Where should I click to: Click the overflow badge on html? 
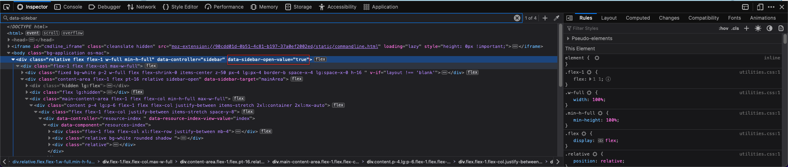(73, 33)
